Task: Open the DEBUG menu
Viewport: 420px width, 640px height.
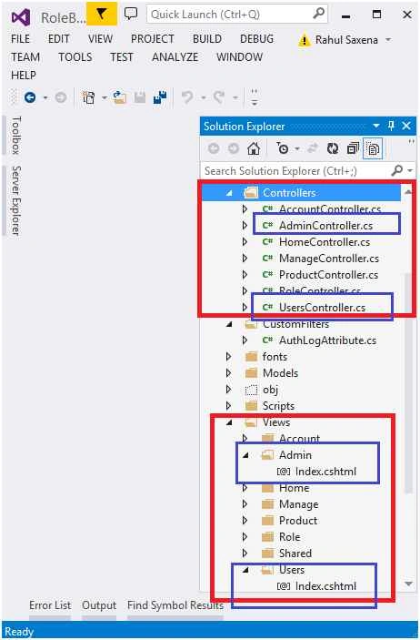Action: (x=256, y=39)
